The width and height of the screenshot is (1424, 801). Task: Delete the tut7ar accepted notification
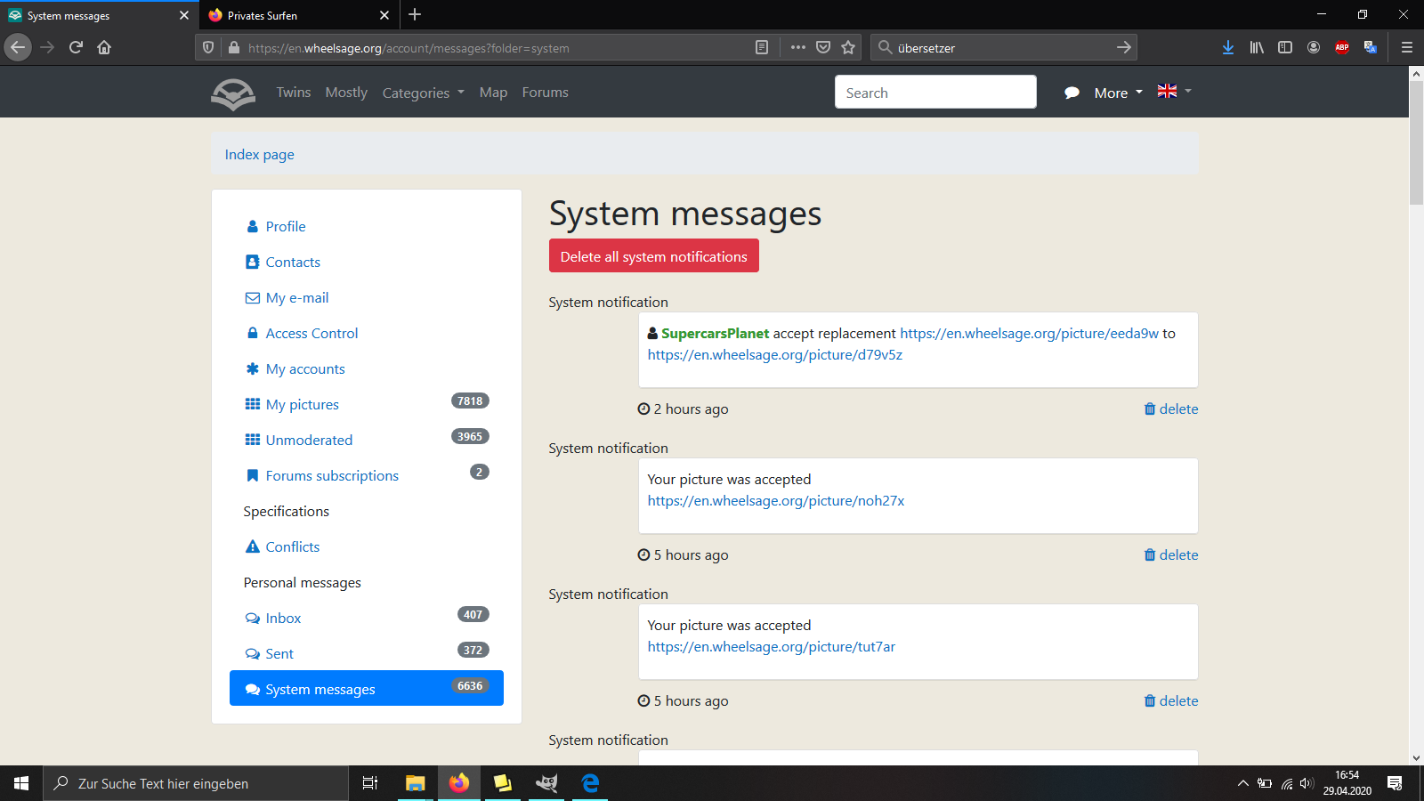pyautogui.click(x=1171, y=701)
